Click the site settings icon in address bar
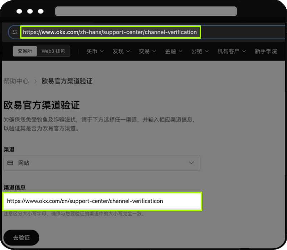The height and width of the screenshot is (250, 287). 15,32
